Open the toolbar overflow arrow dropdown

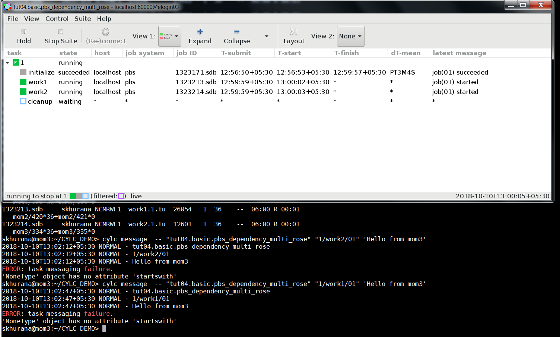(267, 36)
